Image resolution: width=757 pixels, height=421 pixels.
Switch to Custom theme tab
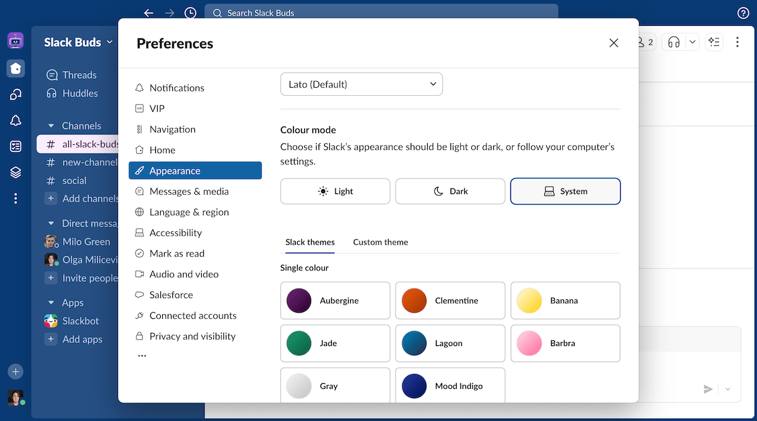pyautogui.click(x=380, y=242)
